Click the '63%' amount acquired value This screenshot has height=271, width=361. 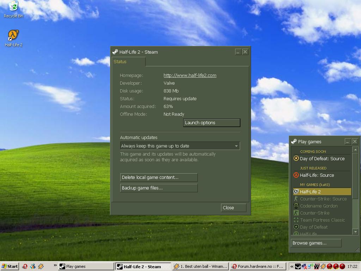(x=168, y=107)
